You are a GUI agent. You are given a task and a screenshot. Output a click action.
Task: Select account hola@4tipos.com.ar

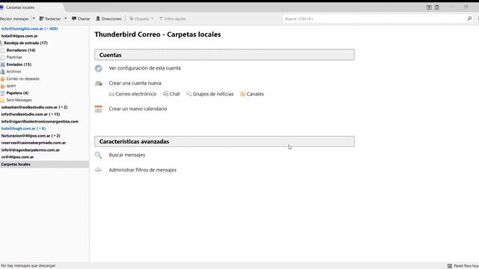tap(19, 36)
